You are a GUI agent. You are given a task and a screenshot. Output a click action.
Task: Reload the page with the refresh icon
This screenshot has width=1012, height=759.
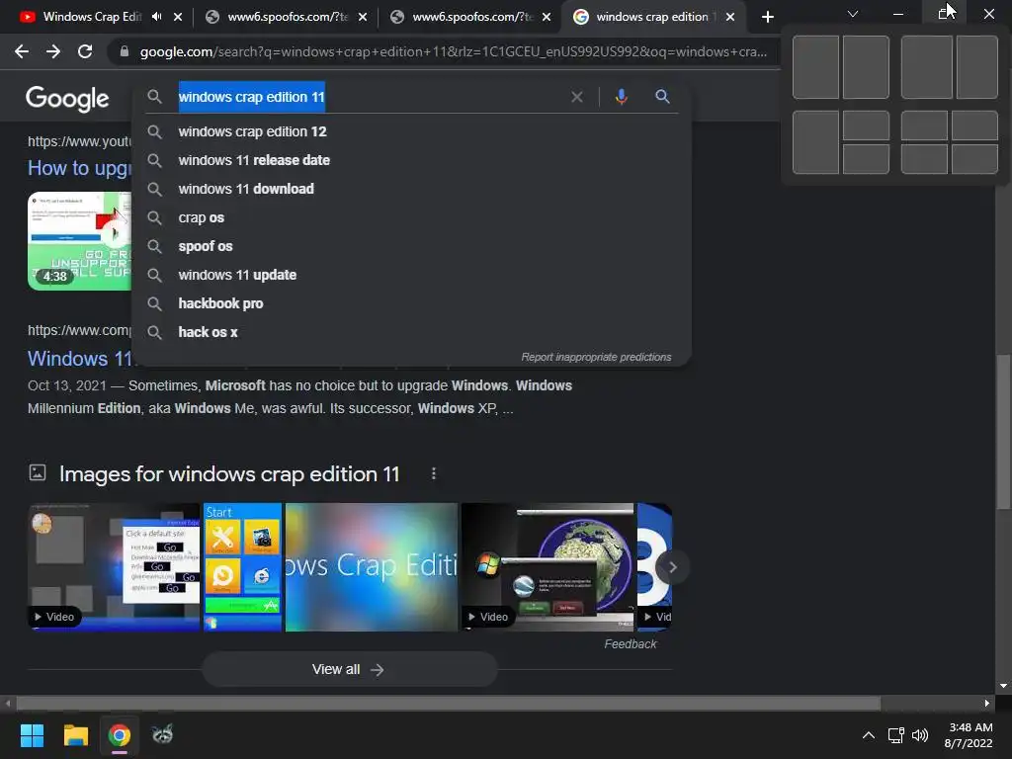click(x=85, y=51)
